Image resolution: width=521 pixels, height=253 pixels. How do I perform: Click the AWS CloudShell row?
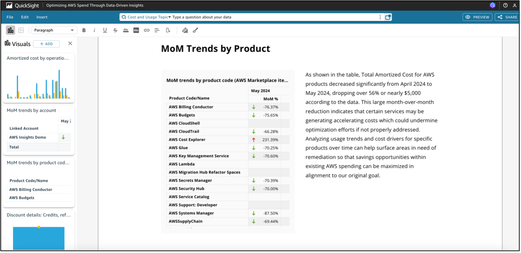228,123
